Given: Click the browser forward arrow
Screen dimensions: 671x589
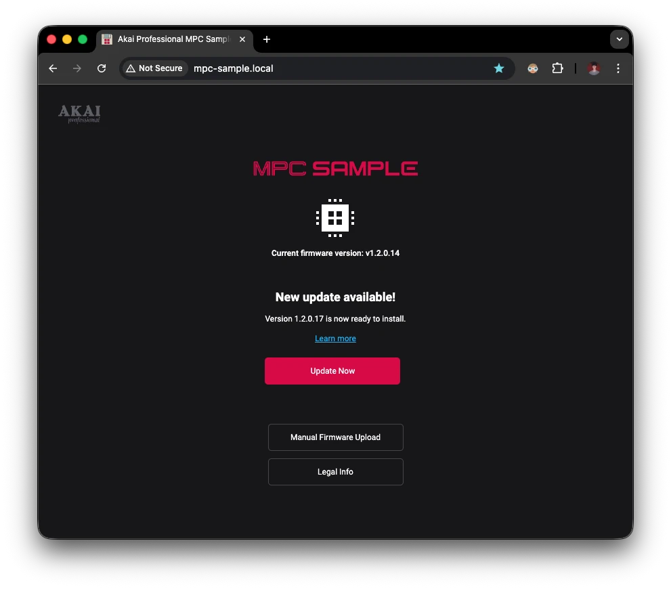Looking at the screenshot, I should (x=77, y=68).
